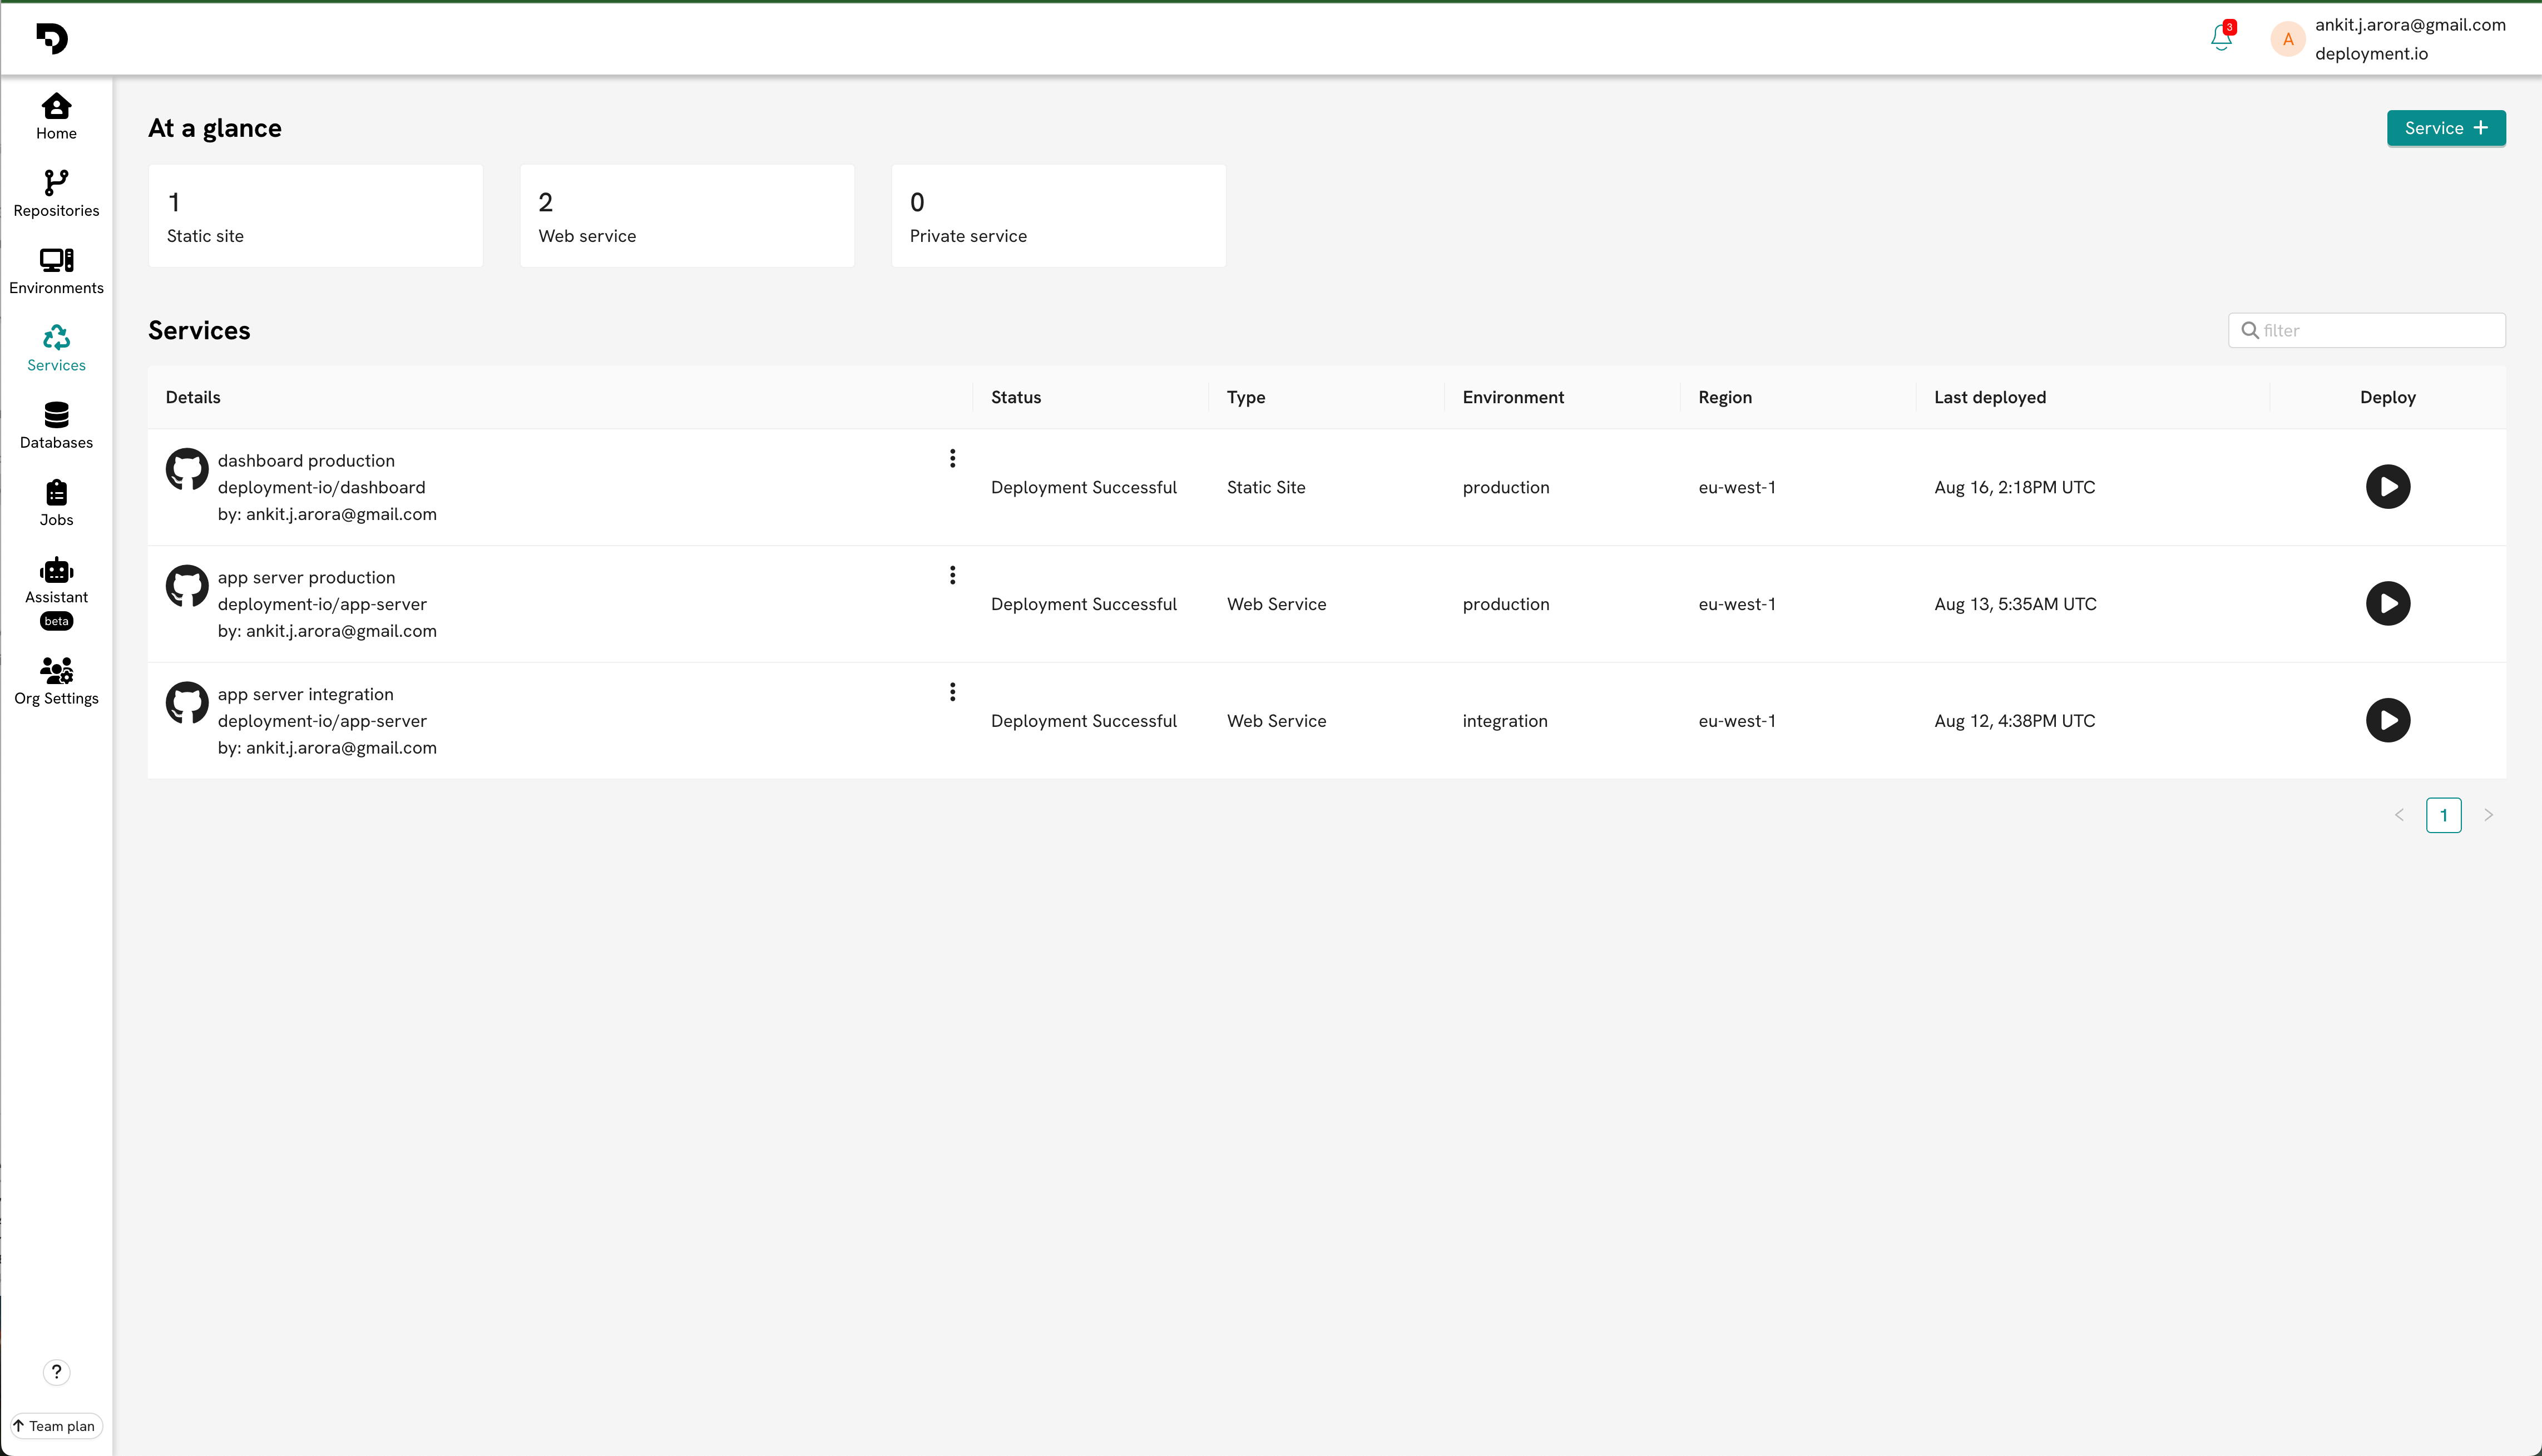Image resolution: width=2542 pixels, height=1456 pixels.
Task: Focus the services filter field
Action: coord(2366,330)
